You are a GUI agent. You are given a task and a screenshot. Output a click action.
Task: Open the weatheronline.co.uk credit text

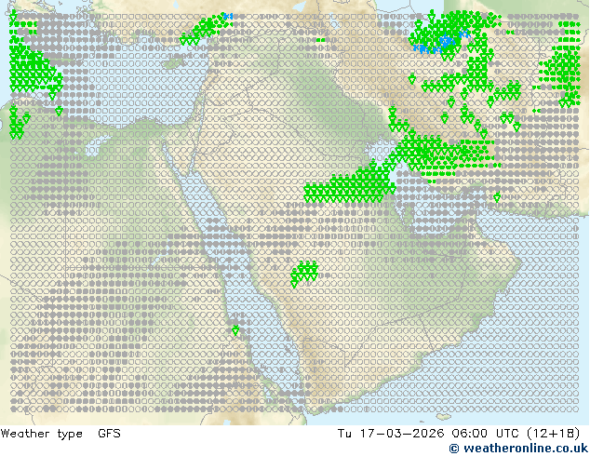click(x=518, y=449)
